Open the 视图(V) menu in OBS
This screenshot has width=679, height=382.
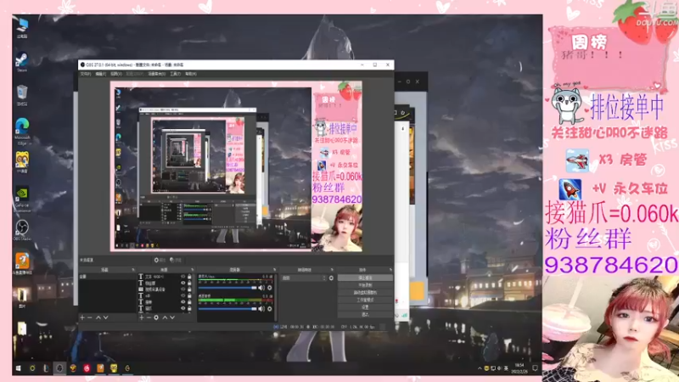pyautogui.click(x=115, y=74)
